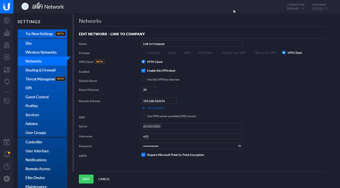Open the Events calendar icon
The width and height of the screenshot is (340, 188).
[x=7, y=142]
